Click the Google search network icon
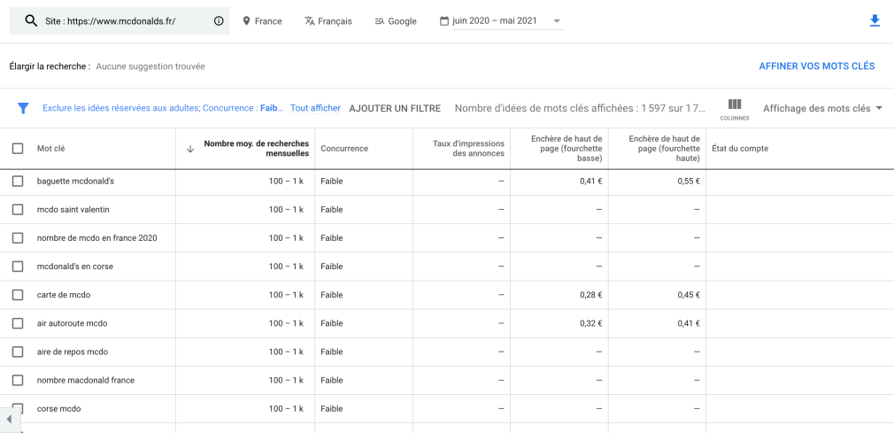Image resolution: width=894 pixels, height=433 pixels. tap(379, 21)
